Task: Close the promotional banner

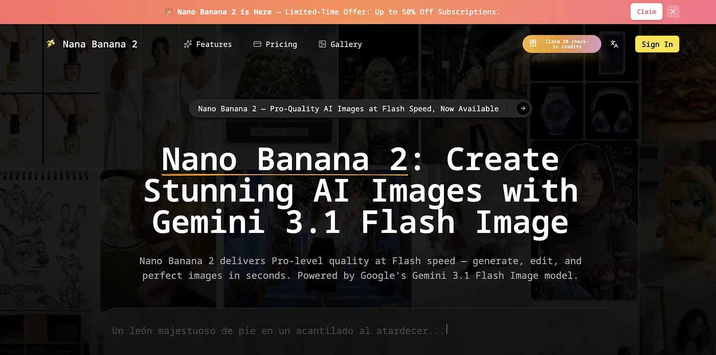Action: click(x=673, y=11)
